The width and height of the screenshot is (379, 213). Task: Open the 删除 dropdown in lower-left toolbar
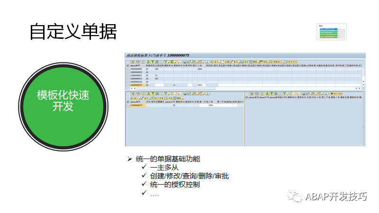tap(179, 98)
